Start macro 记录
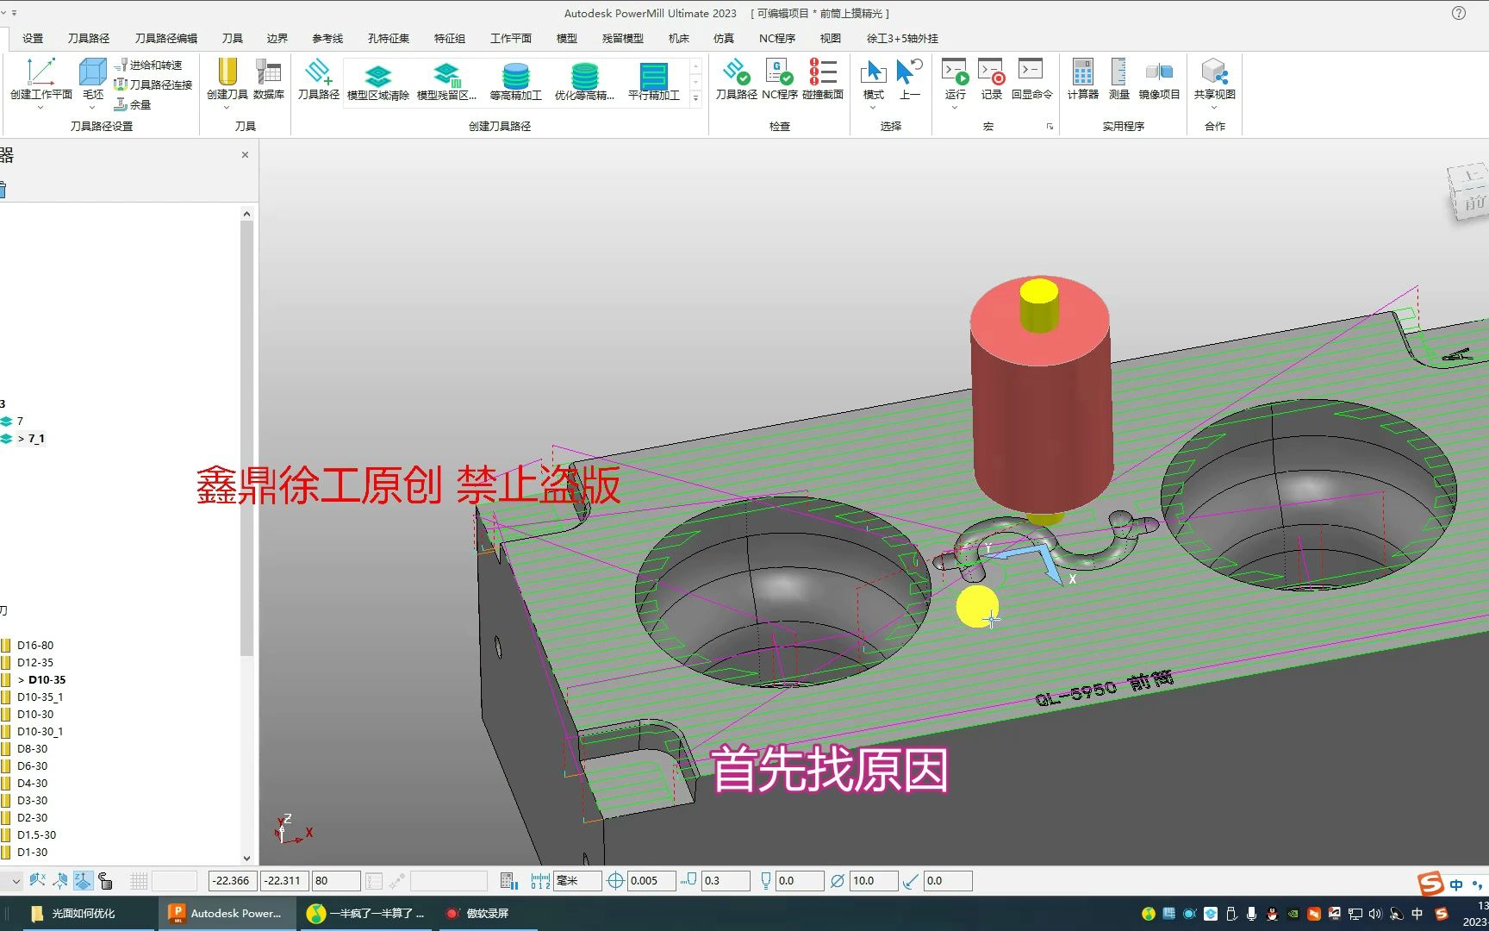This screenshot has height=931, width=1489. (x=992, y=79)
